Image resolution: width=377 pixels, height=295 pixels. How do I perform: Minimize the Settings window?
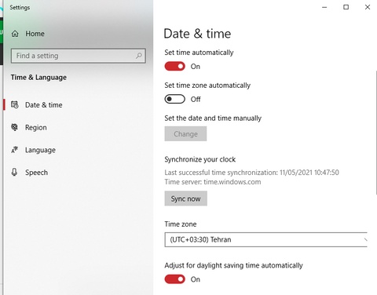tap(324, 7)
